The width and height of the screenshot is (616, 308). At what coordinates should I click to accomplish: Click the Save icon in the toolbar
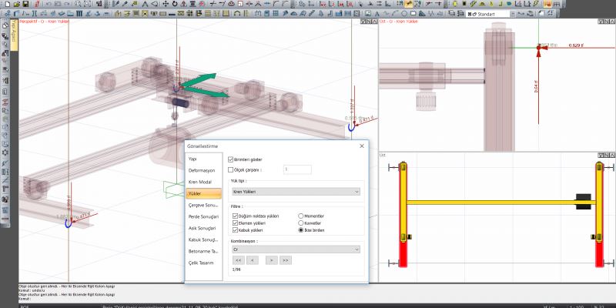click(x=25, y=4)
